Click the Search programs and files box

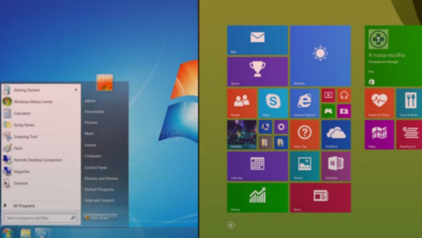click(40, 218)
